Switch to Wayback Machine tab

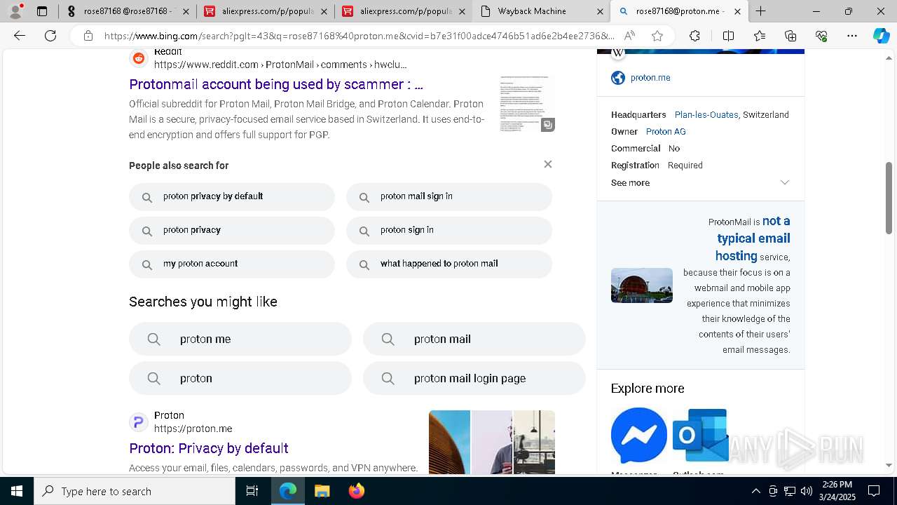pyautogui.click(x=540, y=11)
